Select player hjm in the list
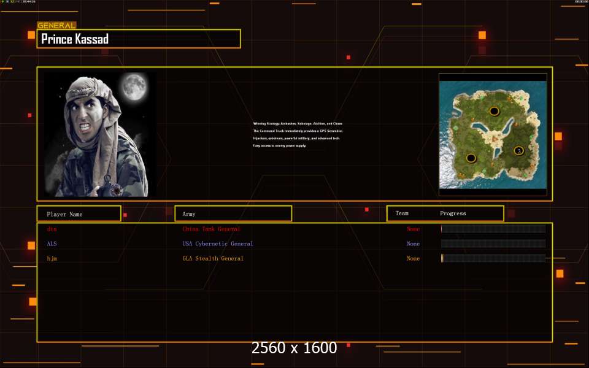 [52, 258]
